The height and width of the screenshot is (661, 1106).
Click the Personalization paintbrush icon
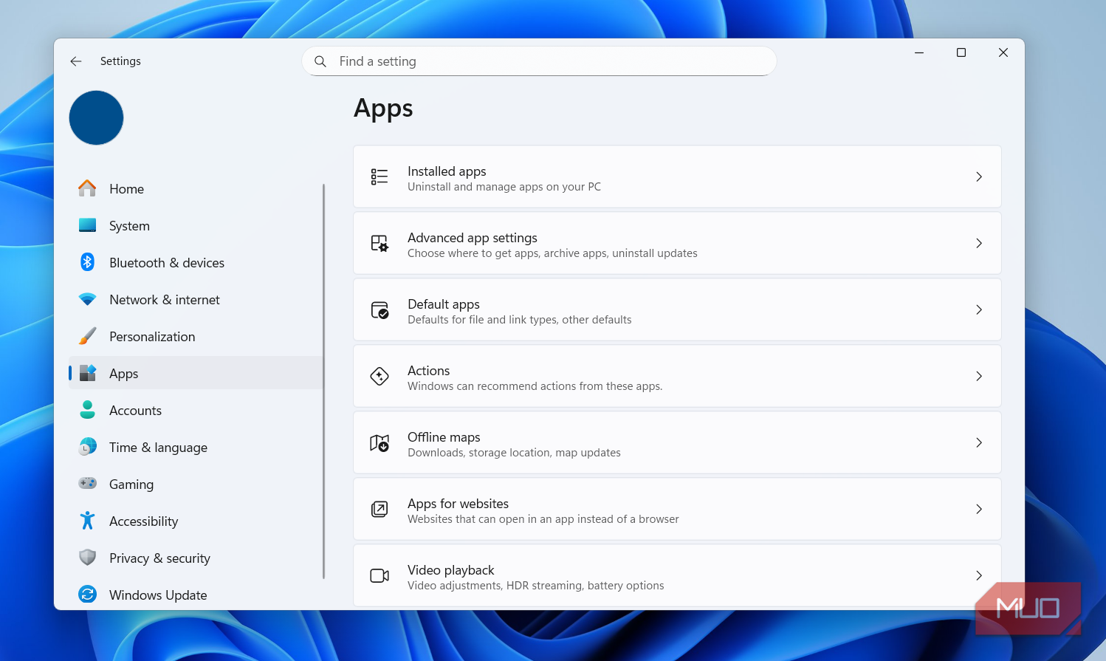click(x=87, y=336)
